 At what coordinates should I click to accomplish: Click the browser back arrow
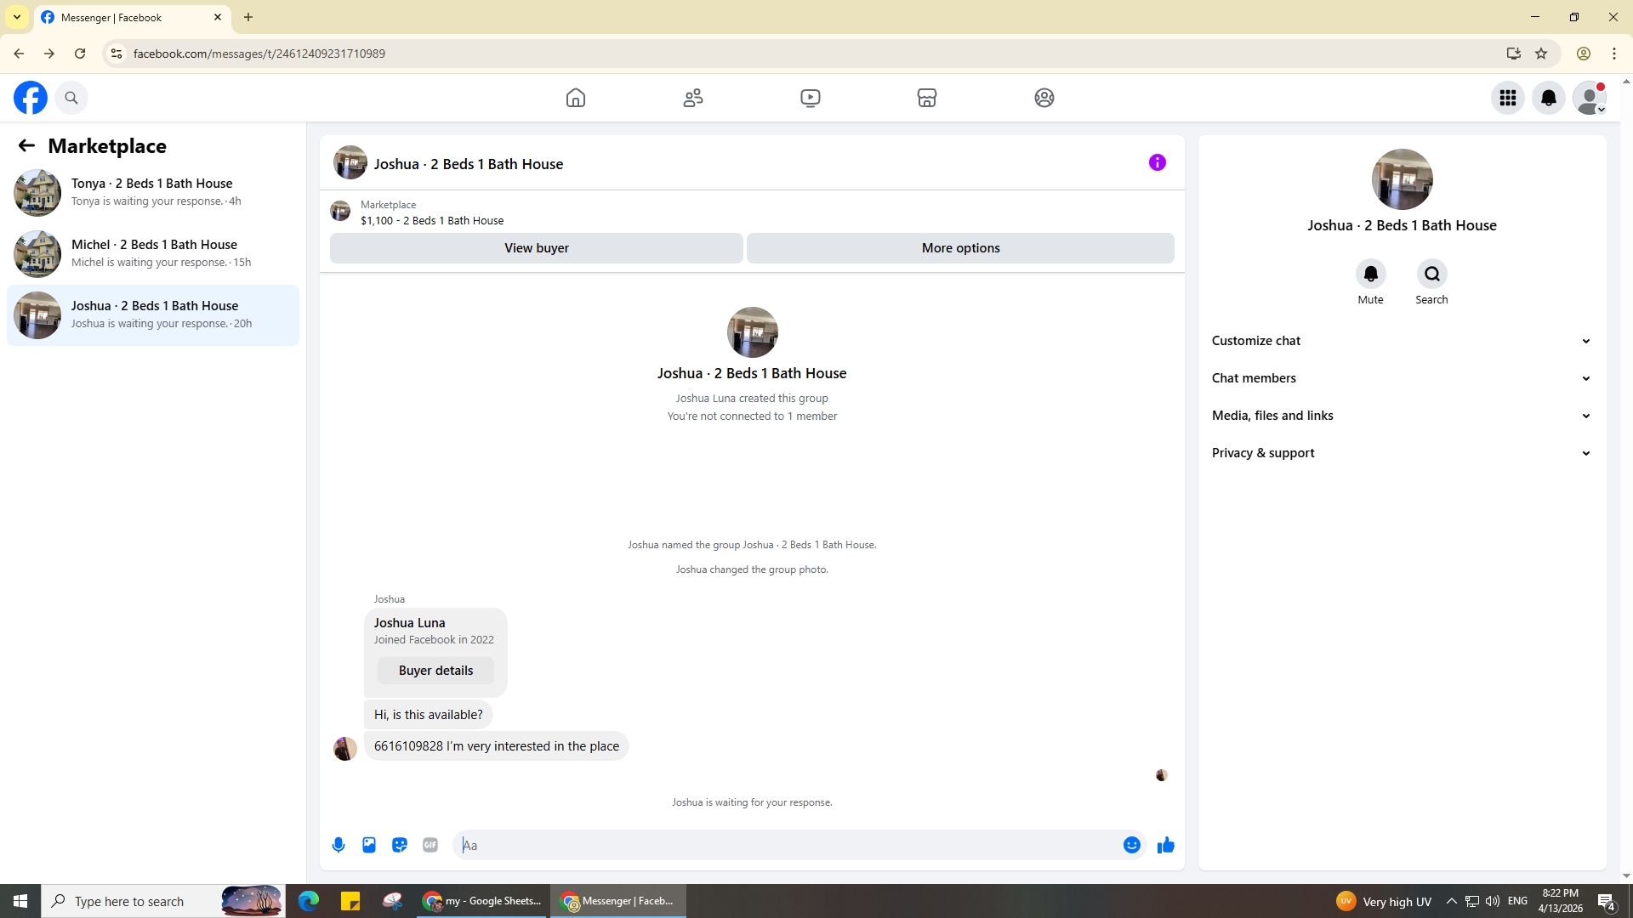coord(19,54)
